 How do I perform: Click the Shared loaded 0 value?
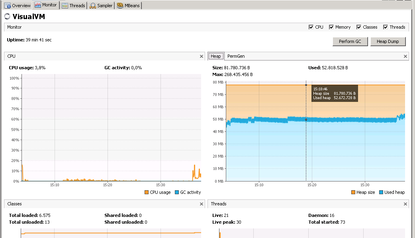point(140,215)
